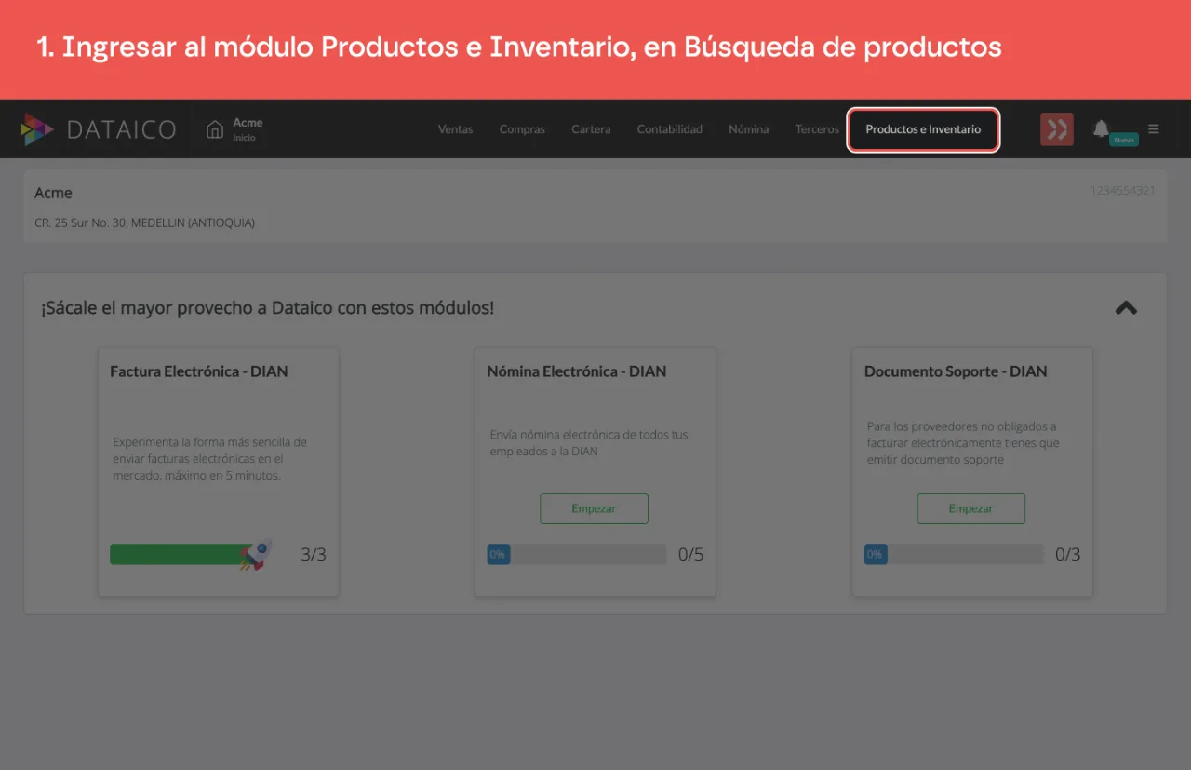Click Empezar under Nómina Electrónica
Viewport: 1191px width, 770px height.
point(594,508)
